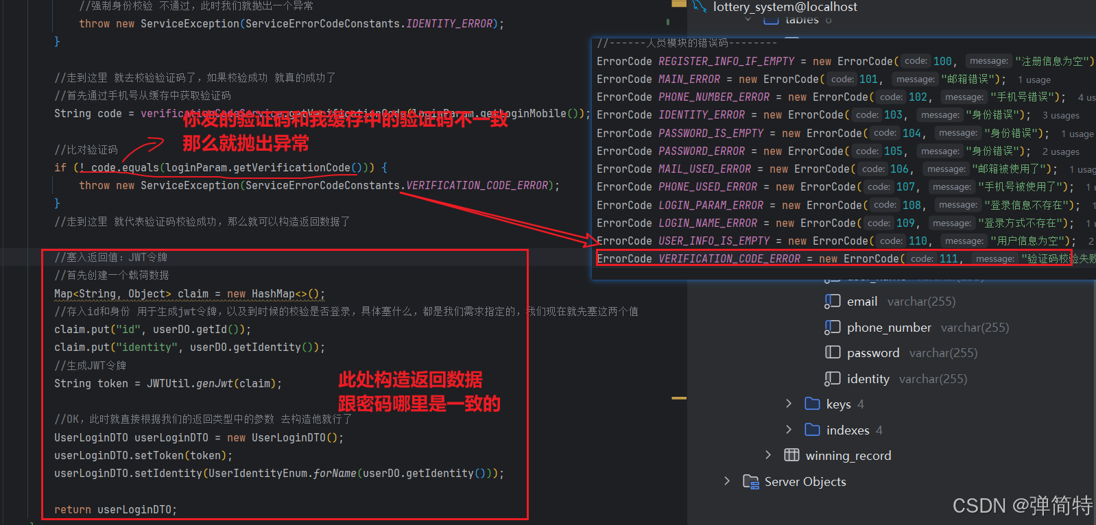The height and width of the screenshot is (525, 1096).
Task: Open the '1 usage' hint beside MAIN_ERROR
Action: 1034,80
